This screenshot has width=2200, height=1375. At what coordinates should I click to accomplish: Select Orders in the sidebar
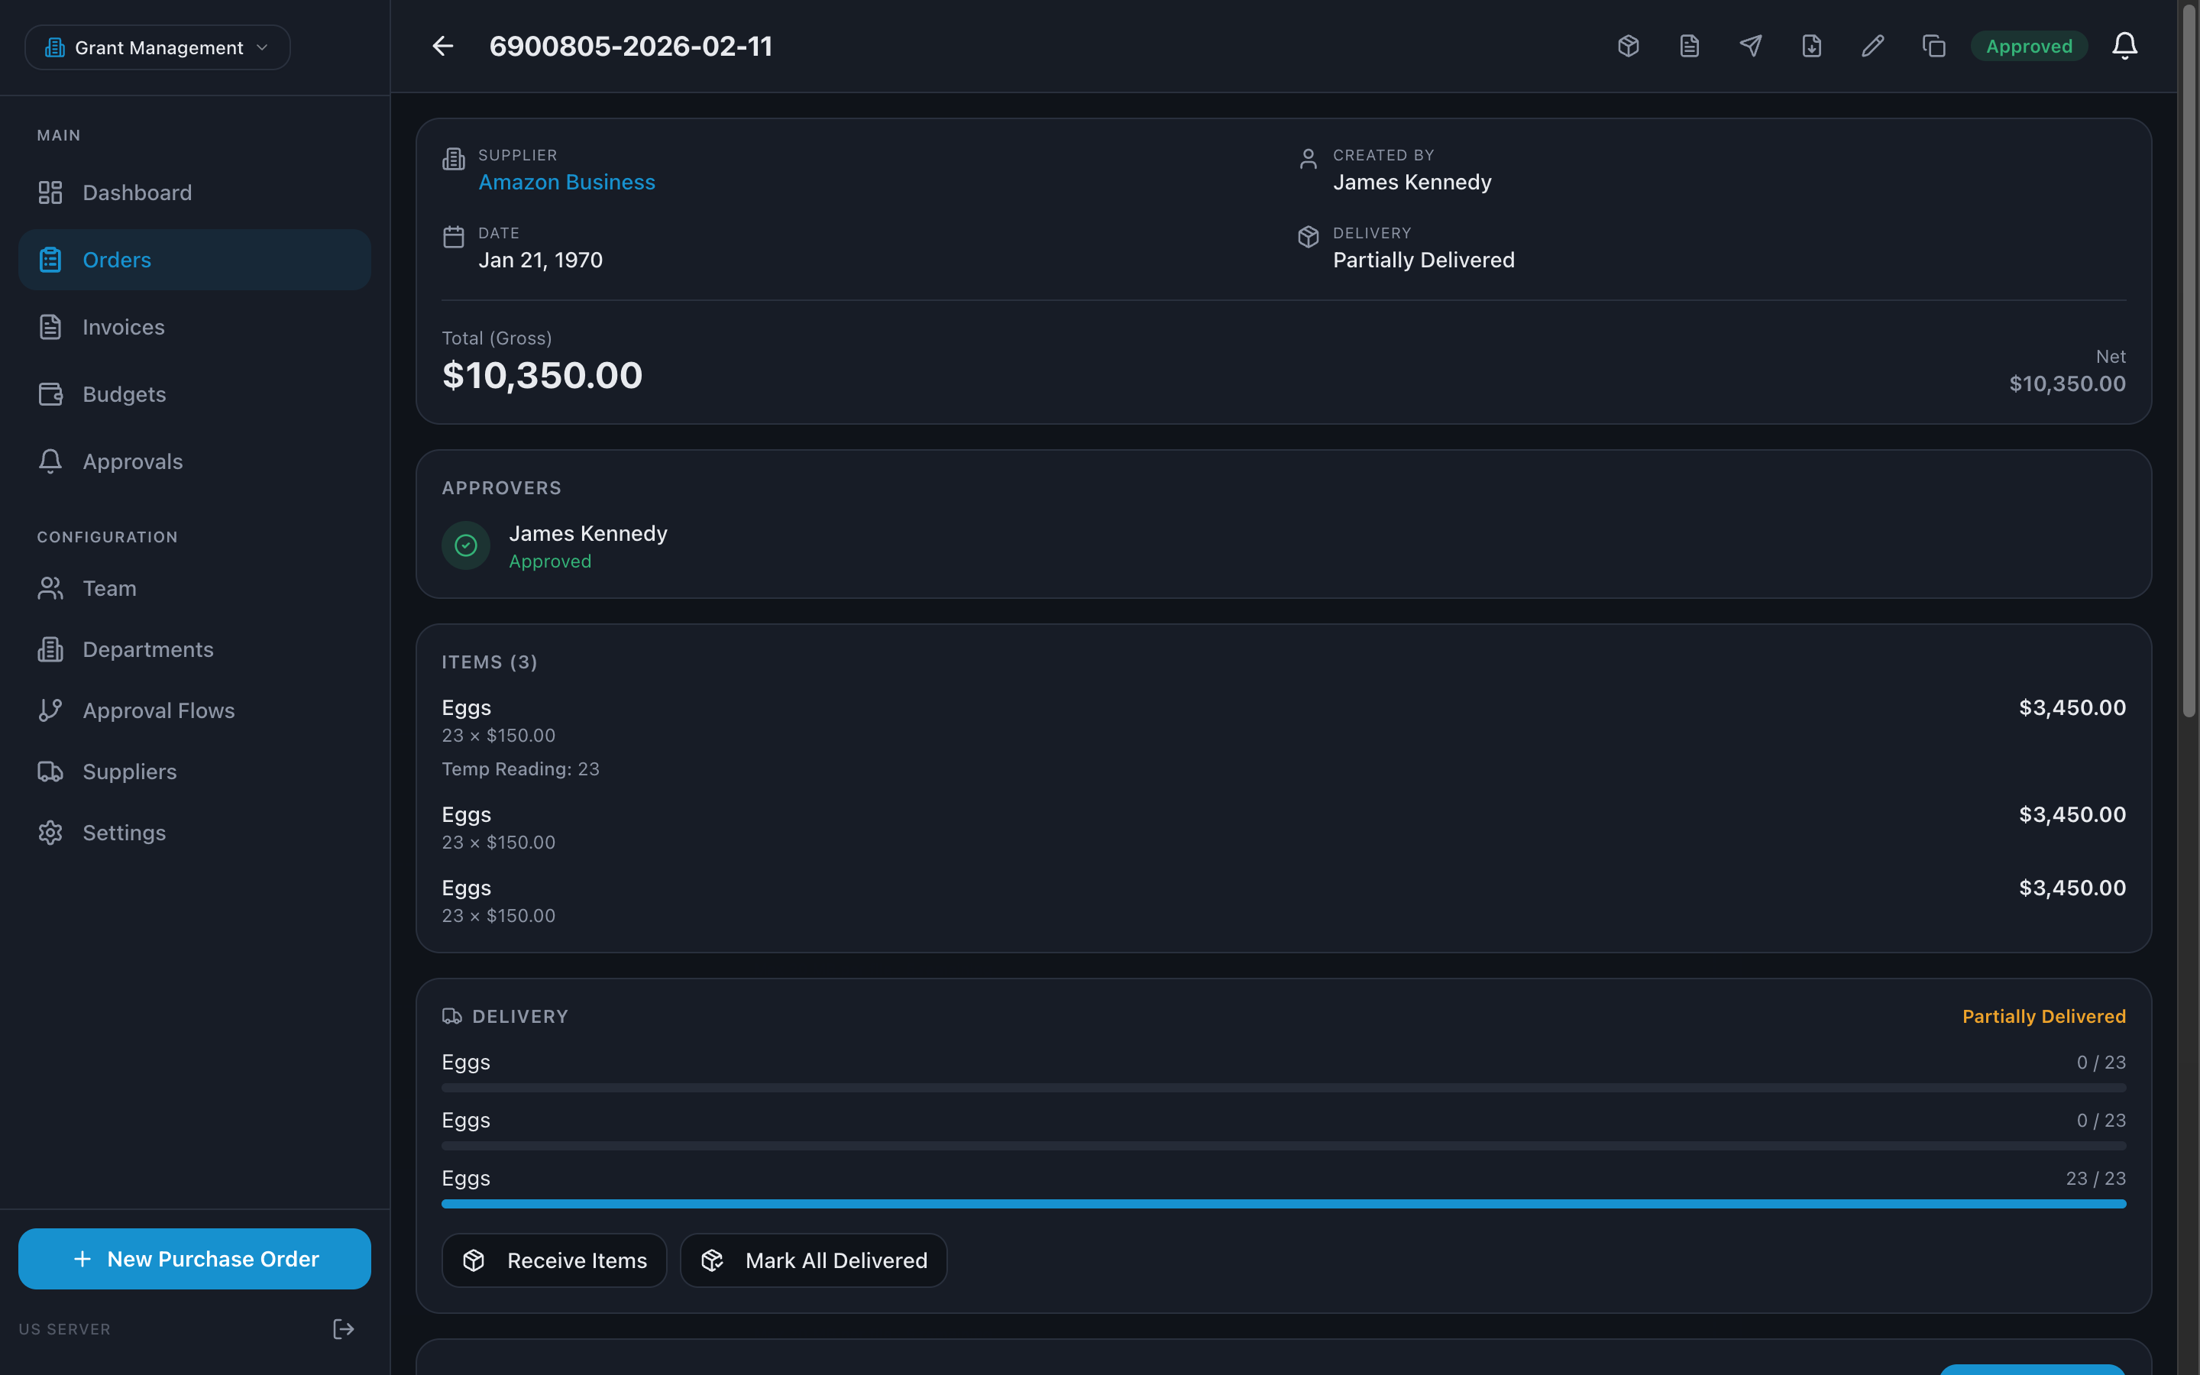click(x=195, y=260)
